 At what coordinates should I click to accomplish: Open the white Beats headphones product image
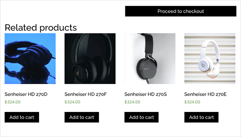[210, 59]
